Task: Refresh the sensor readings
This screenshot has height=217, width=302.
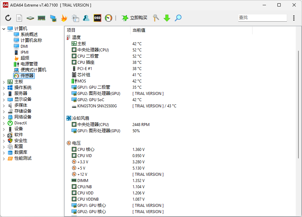Action: click(x=8, y=18)
